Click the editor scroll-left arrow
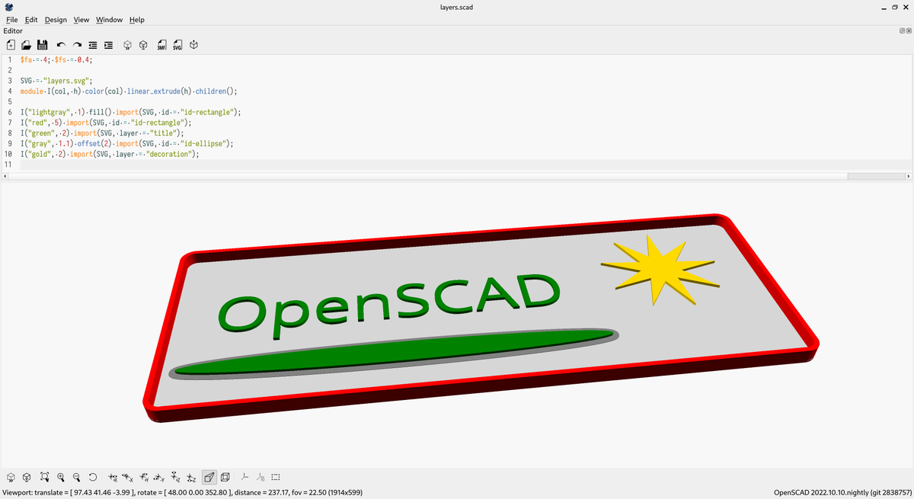 coord(5,176)
